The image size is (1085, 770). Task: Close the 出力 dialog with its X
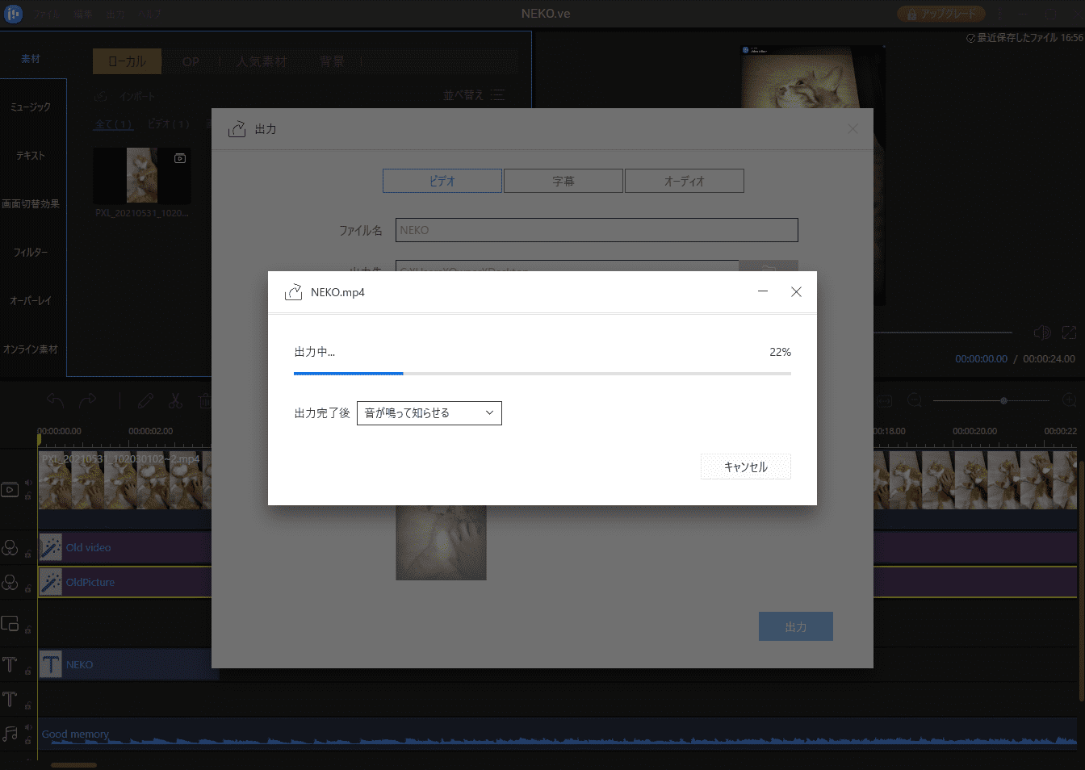point(853,128)
